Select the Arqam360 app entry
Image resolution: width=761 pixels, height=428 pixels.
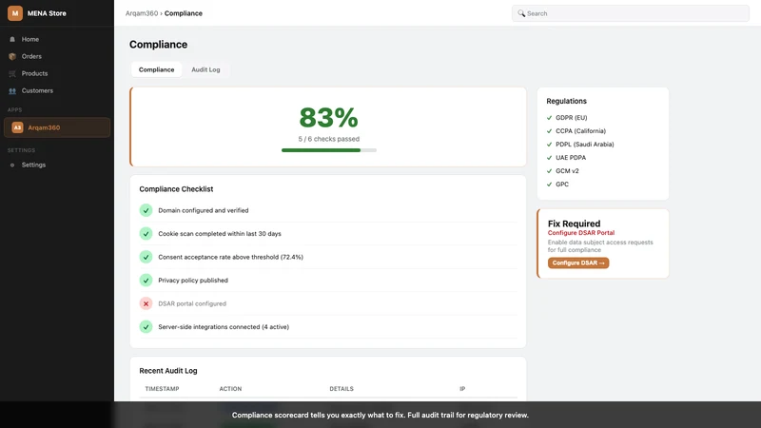tap(57, 127)
